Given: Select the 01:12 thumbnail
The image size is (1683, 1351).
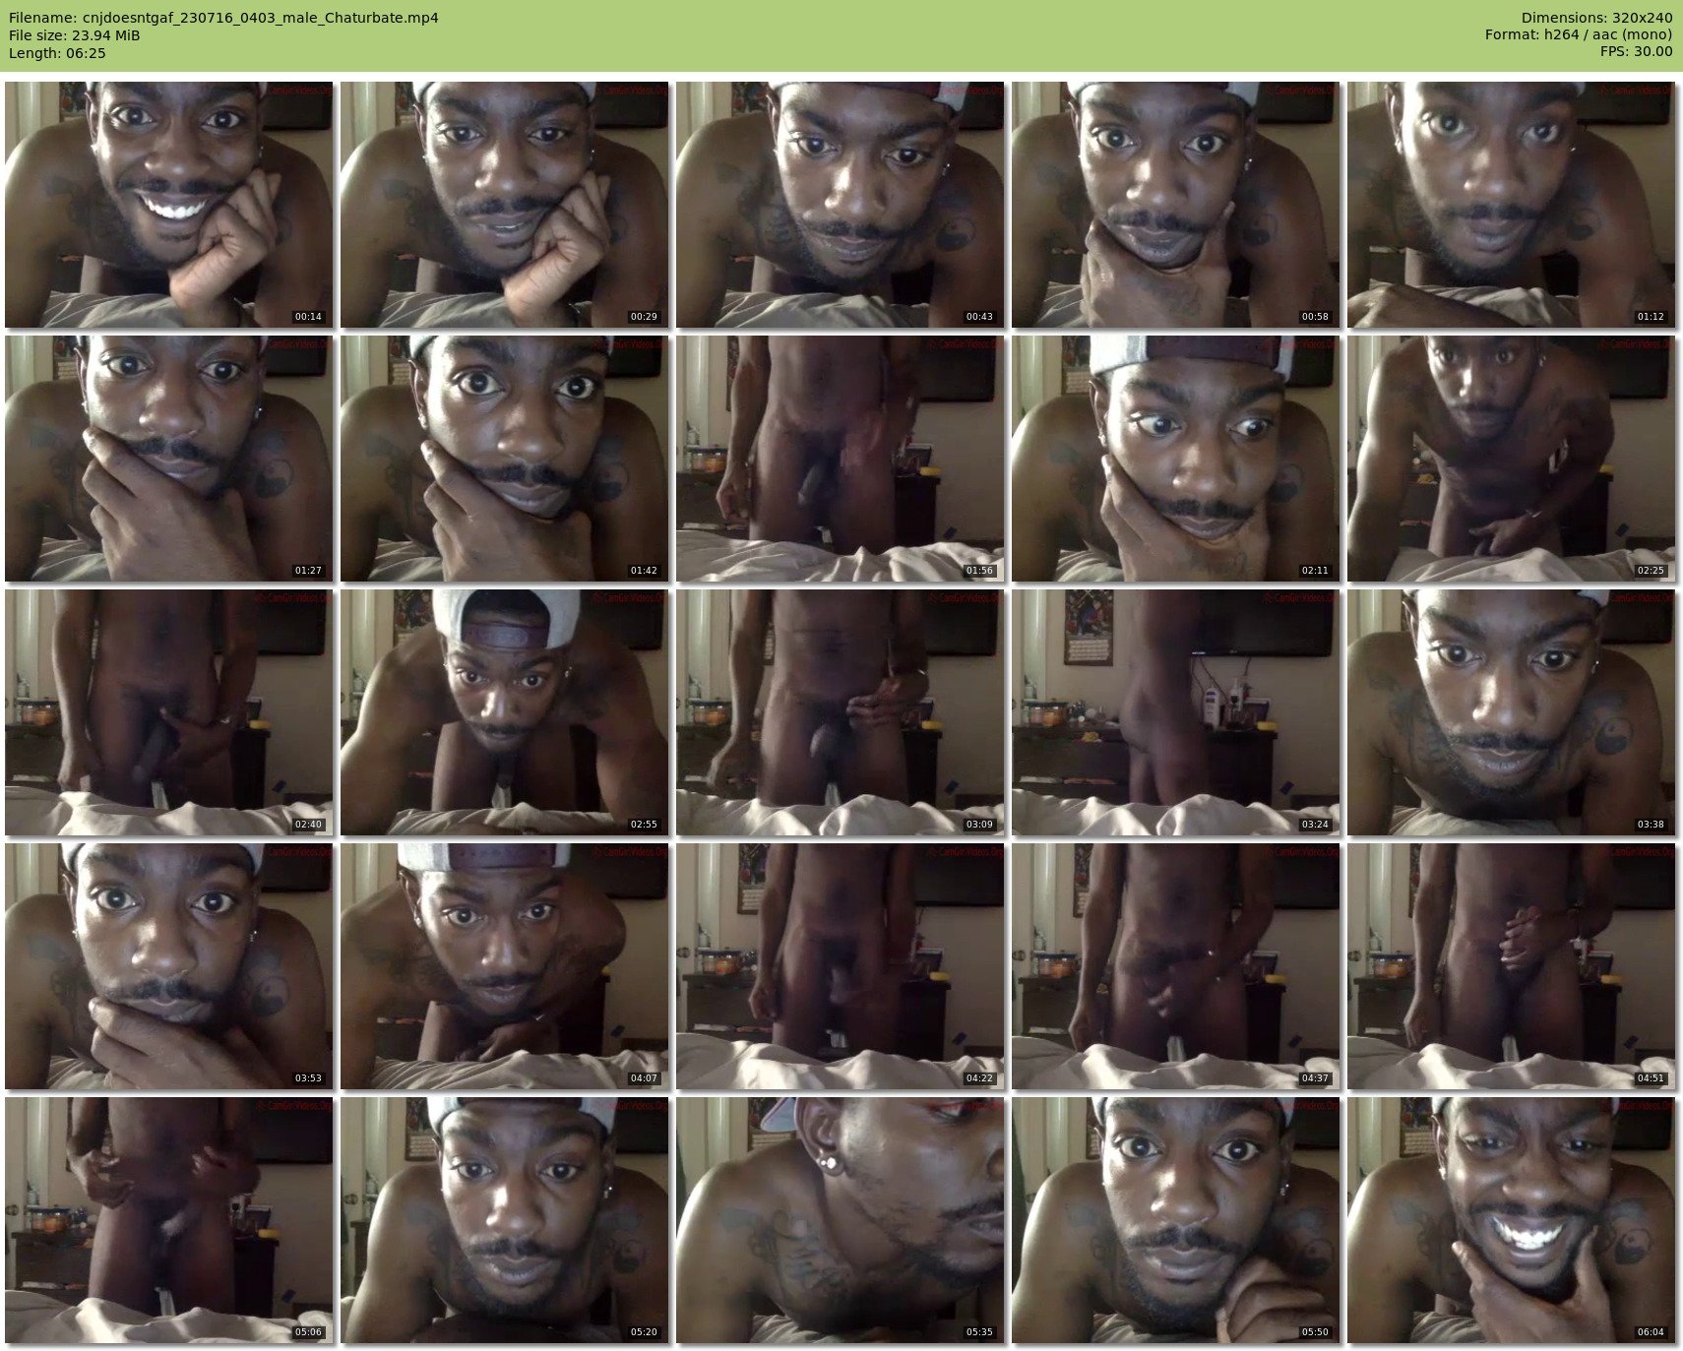Looking at the screenshot, I should tap(1512, 205).
